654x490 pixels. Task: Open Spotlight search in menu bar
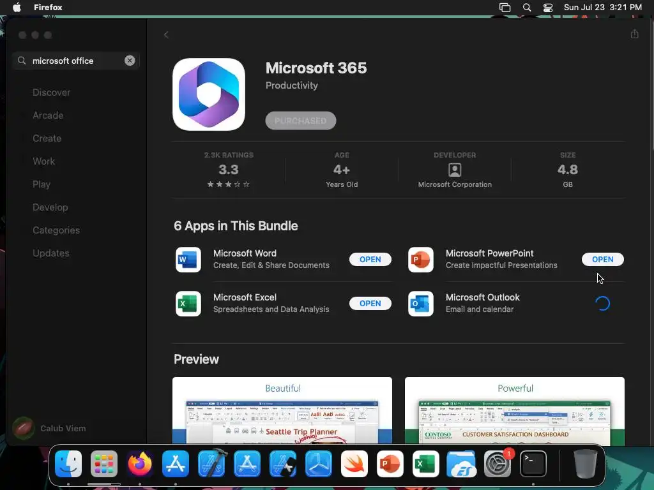(527, 8)
